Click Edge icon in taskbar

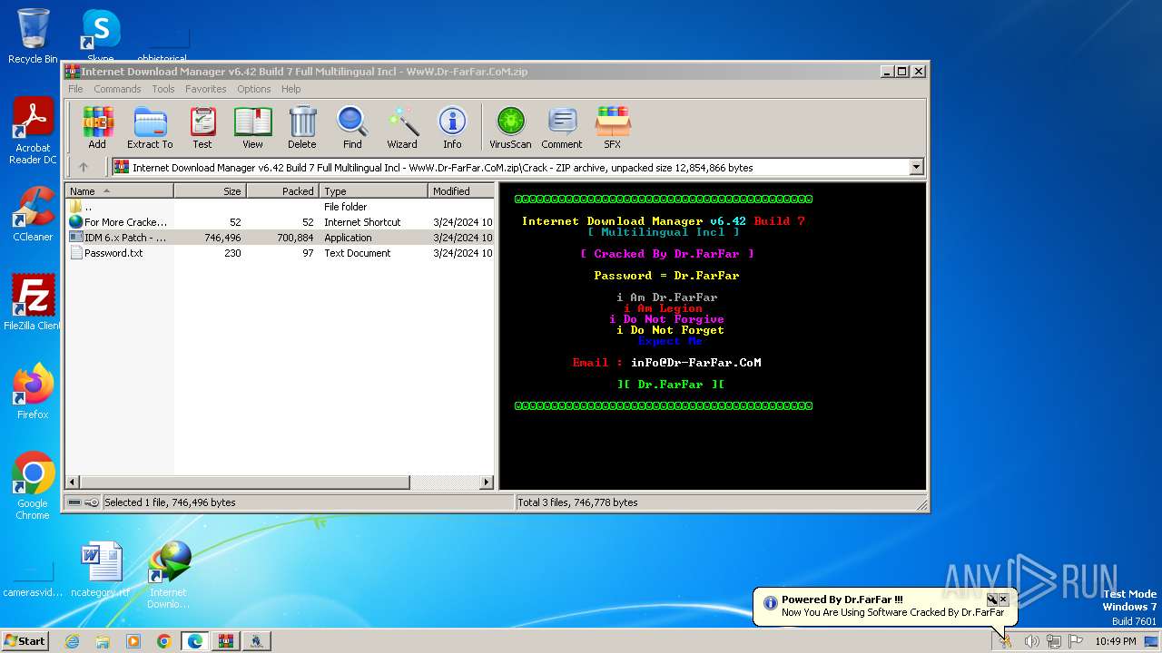(195, 641)
